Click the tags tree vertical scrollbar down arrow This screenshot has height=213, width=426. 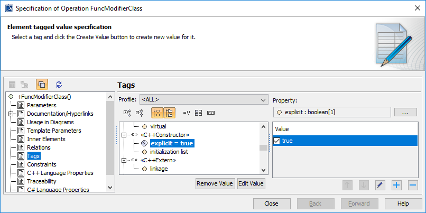click(263, 169)
